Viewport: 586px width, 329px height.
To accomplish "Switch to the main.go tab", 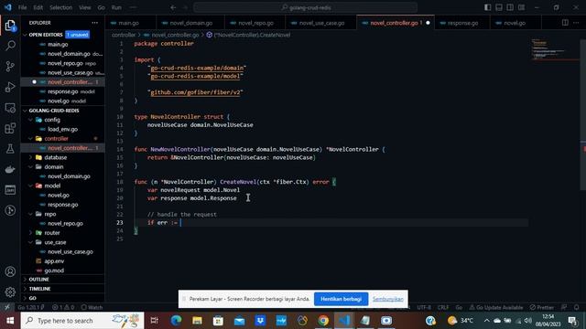I will click(128, 23).
